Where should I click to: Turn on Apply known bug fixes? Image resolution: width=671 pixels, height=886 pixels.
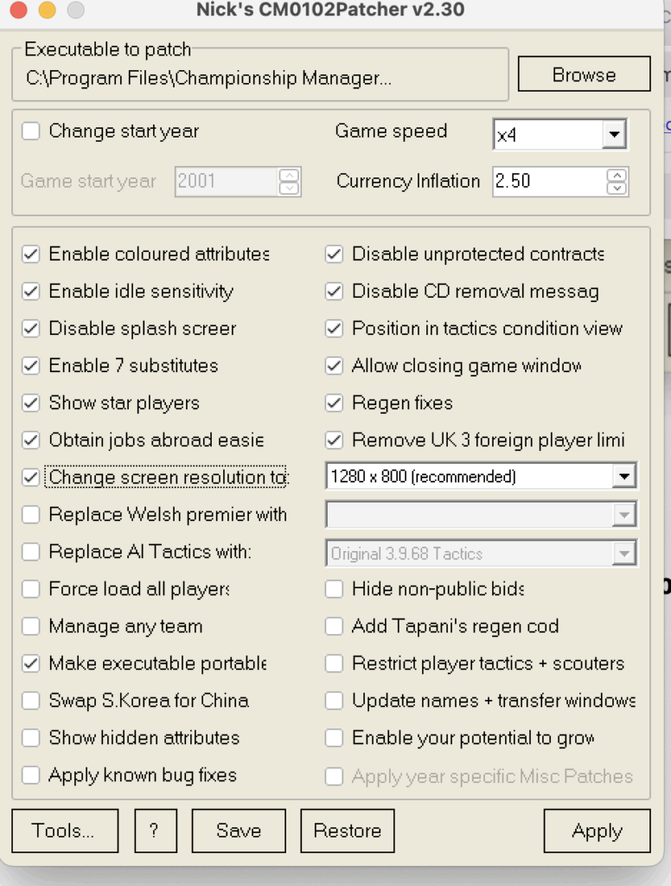click(31, 775)
